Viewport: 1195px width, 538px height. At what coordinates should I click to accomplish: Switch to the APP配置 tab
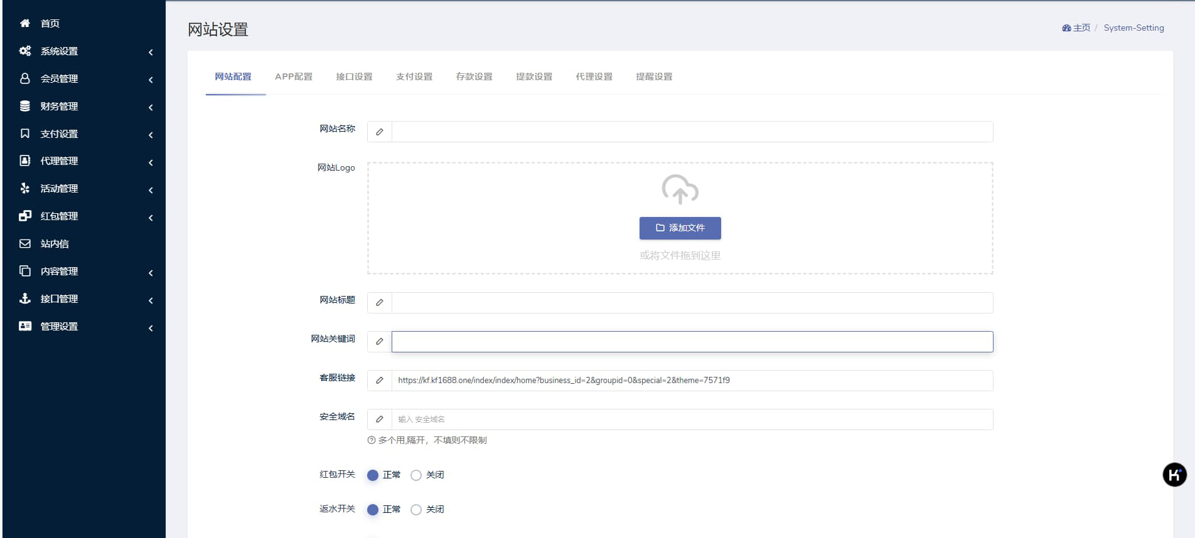click(x=294, y=76)
